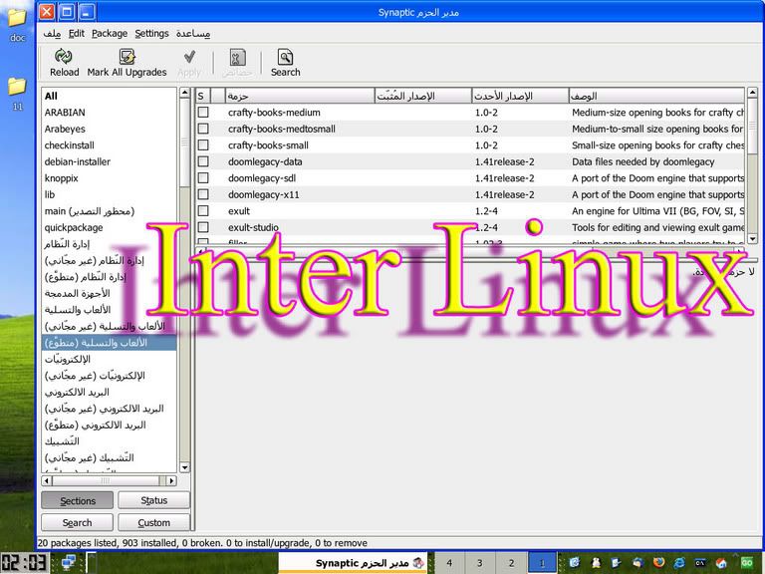Sort by the S status column header
The image size is (765, 574).
click(x=203, y=96)
